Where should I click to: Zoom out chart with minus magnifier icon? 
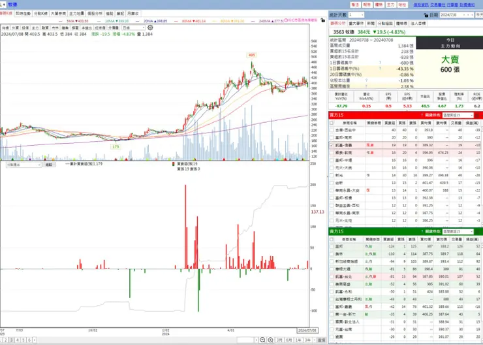click(x=262, y=340)
